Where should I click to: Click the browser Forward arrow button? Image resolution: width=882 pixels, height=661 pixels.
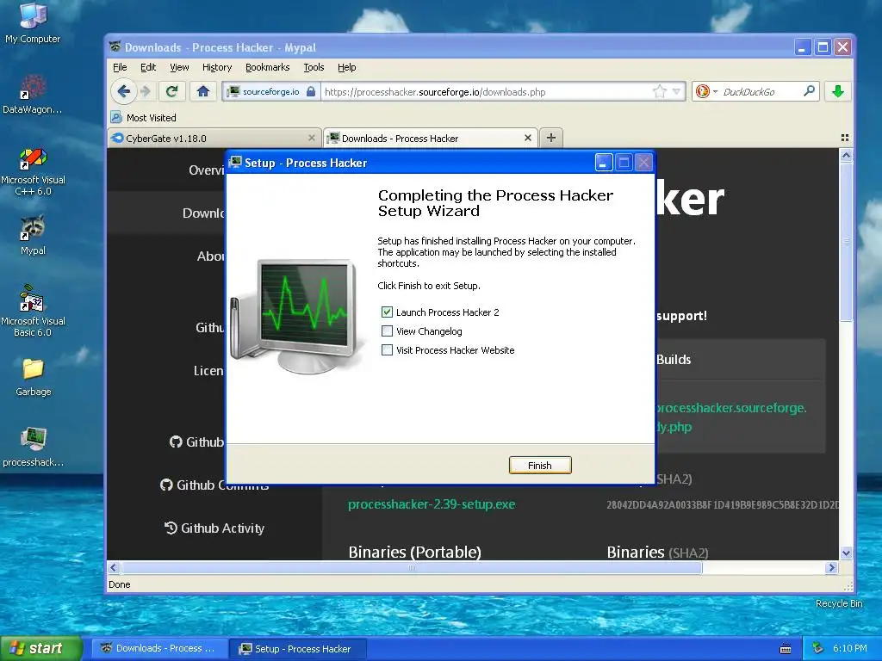coord(145,91)
